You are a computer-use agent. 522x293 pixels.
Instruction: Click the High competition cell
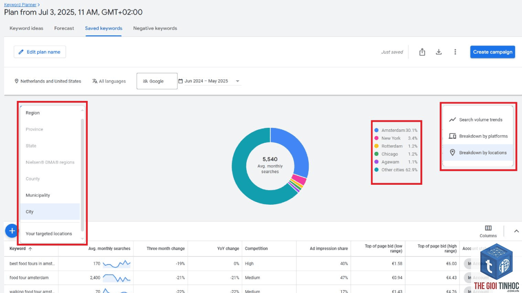coord(249,264)
